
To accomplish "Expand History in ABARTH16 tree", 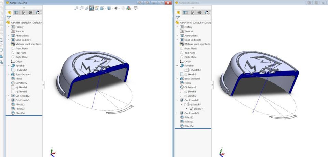I will [177, 27].
